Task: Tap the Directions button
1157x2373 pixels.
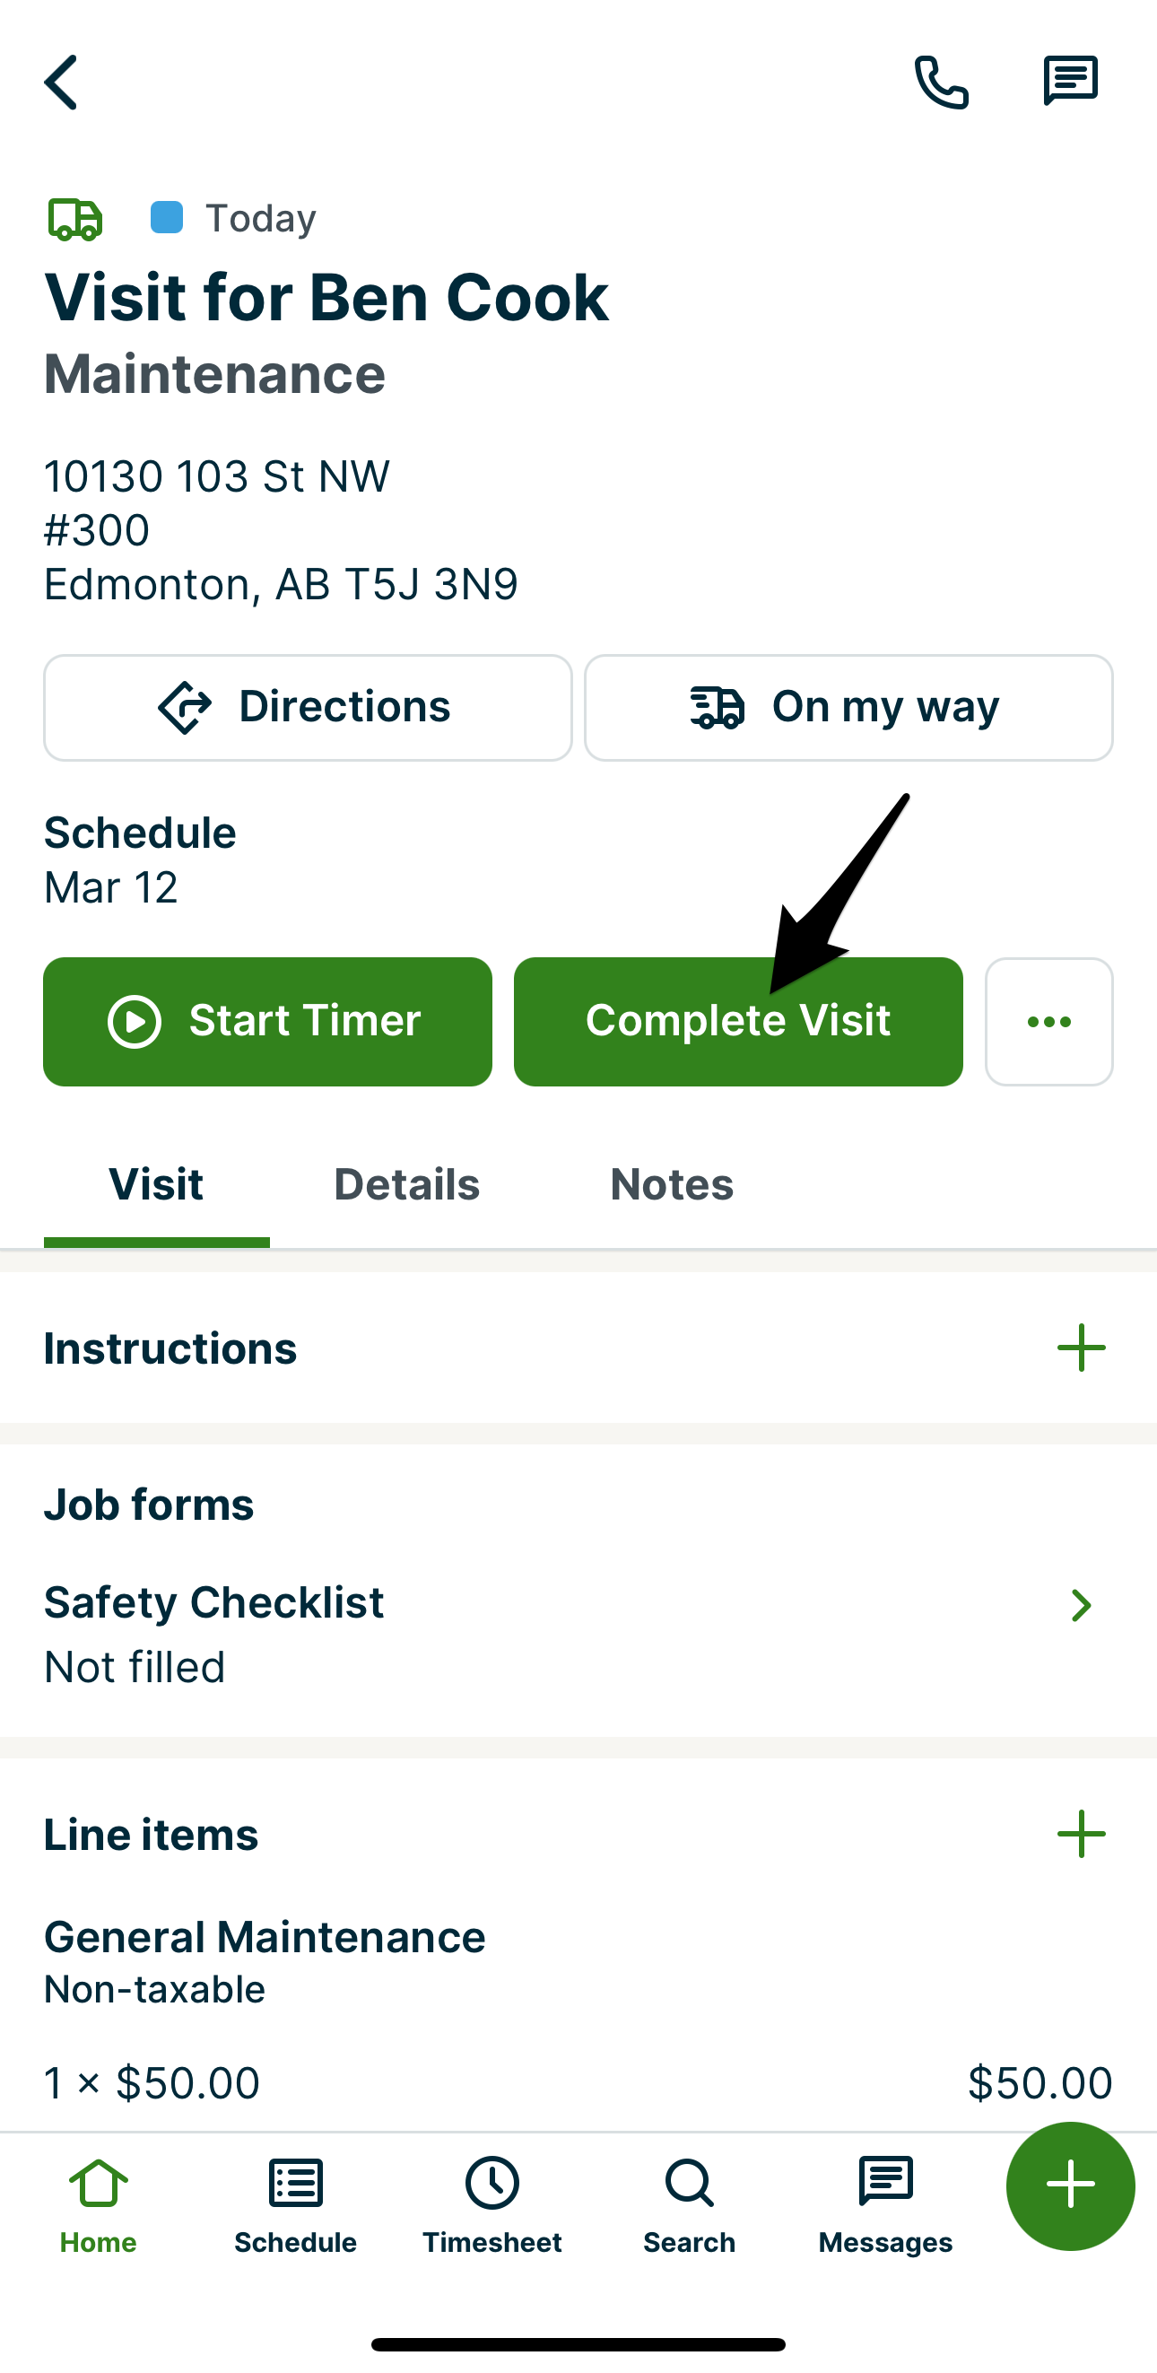Action: point(308,708)
